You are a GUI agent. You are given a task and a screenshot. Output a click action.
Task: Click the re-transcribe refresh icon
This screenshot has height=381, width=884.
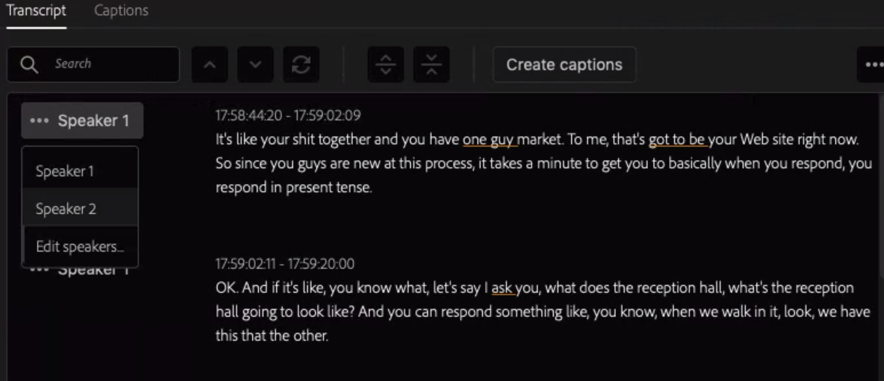(x=301, y=65)
